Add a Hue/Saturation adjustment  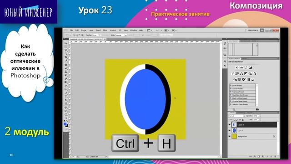click(237, 74)
